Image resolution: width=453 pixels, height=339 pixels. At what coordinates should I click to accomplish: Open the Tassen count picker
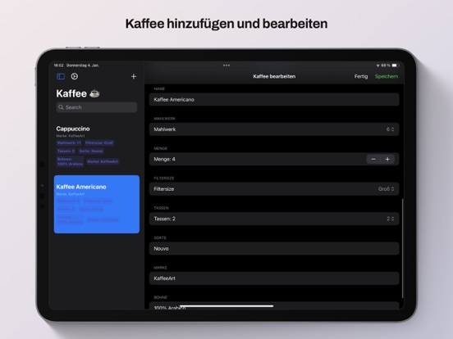(x=391, y=219)
